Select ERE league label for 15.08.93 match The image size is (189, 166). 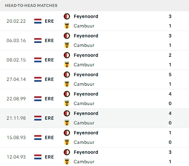pyautogui.click(x=49, y=137)
